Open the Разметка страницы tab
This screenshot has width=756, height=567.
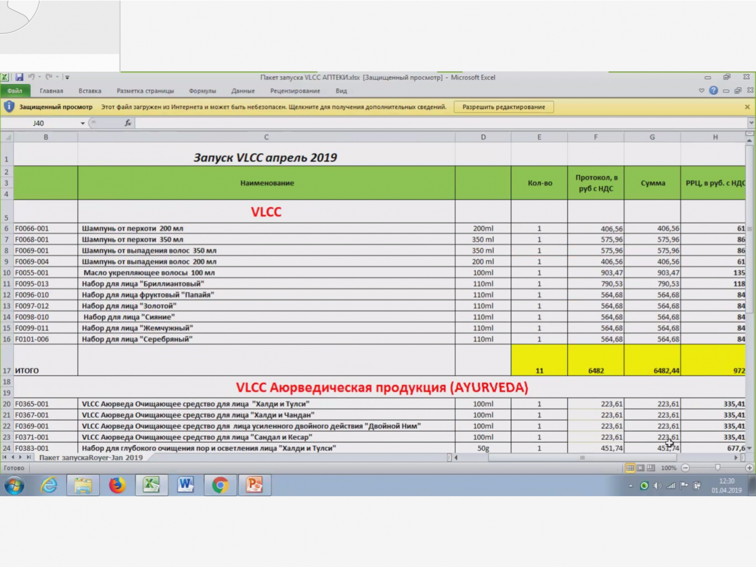(x=145, y=91)
